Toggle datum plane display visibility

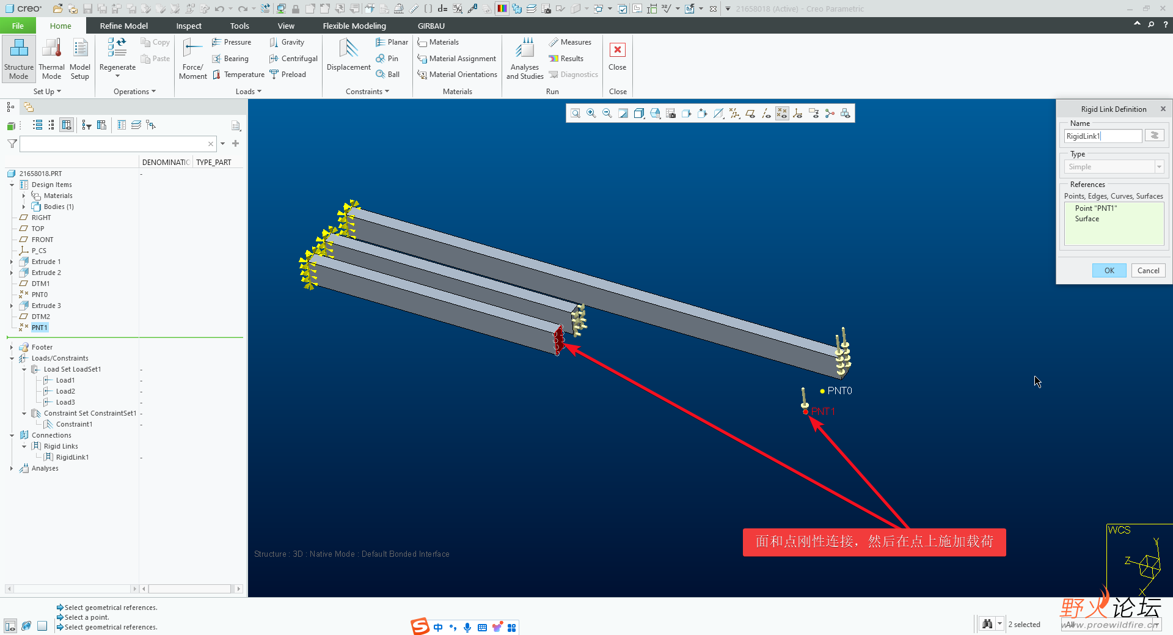[x=750, y=113]
